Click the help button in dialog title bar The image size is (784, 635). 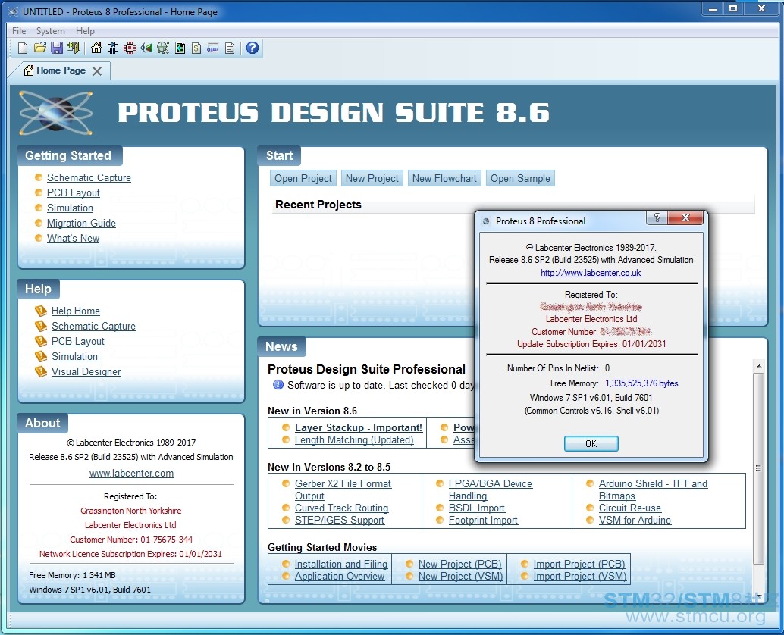click(657, 217)
